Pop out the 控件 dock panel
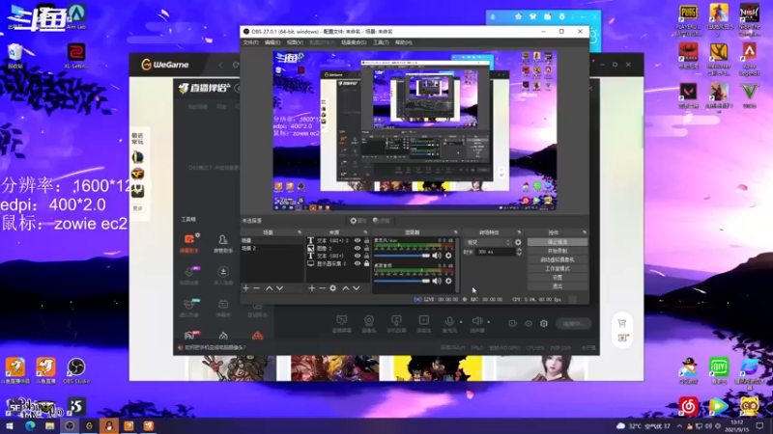773x434 pixels. (585, 232)
